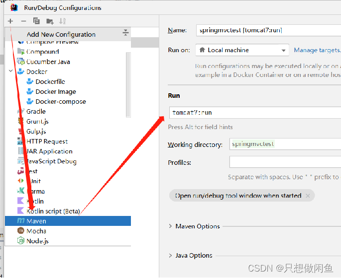
Task: Select Node.js list entry text
Action: [37, 241]
